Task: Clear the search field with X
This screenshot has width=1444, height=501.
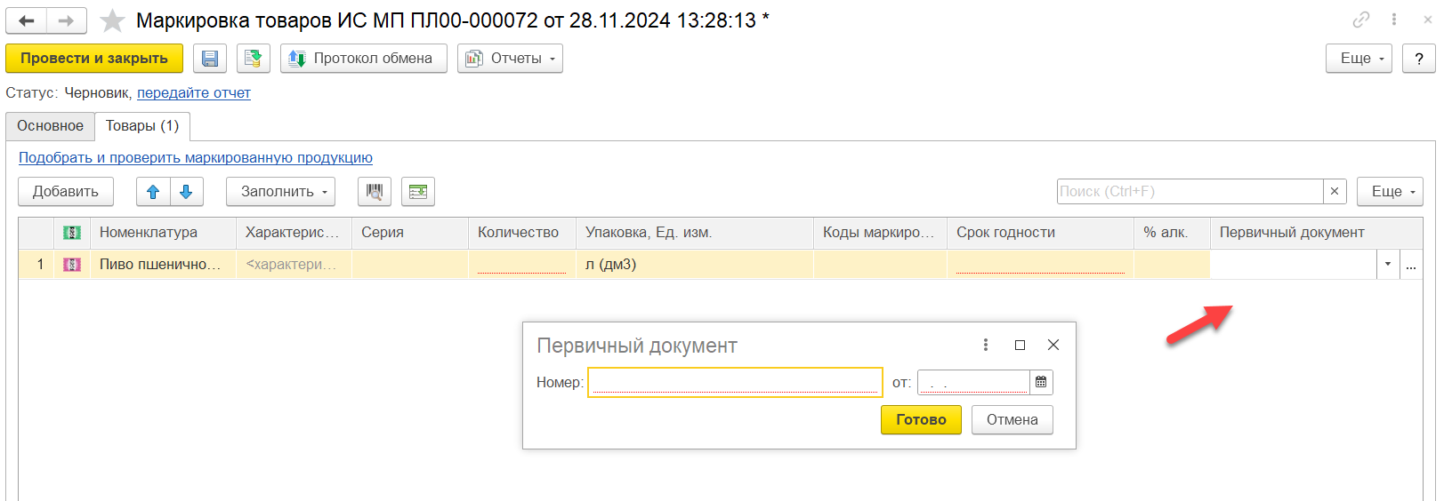Action: [1335, 192]
